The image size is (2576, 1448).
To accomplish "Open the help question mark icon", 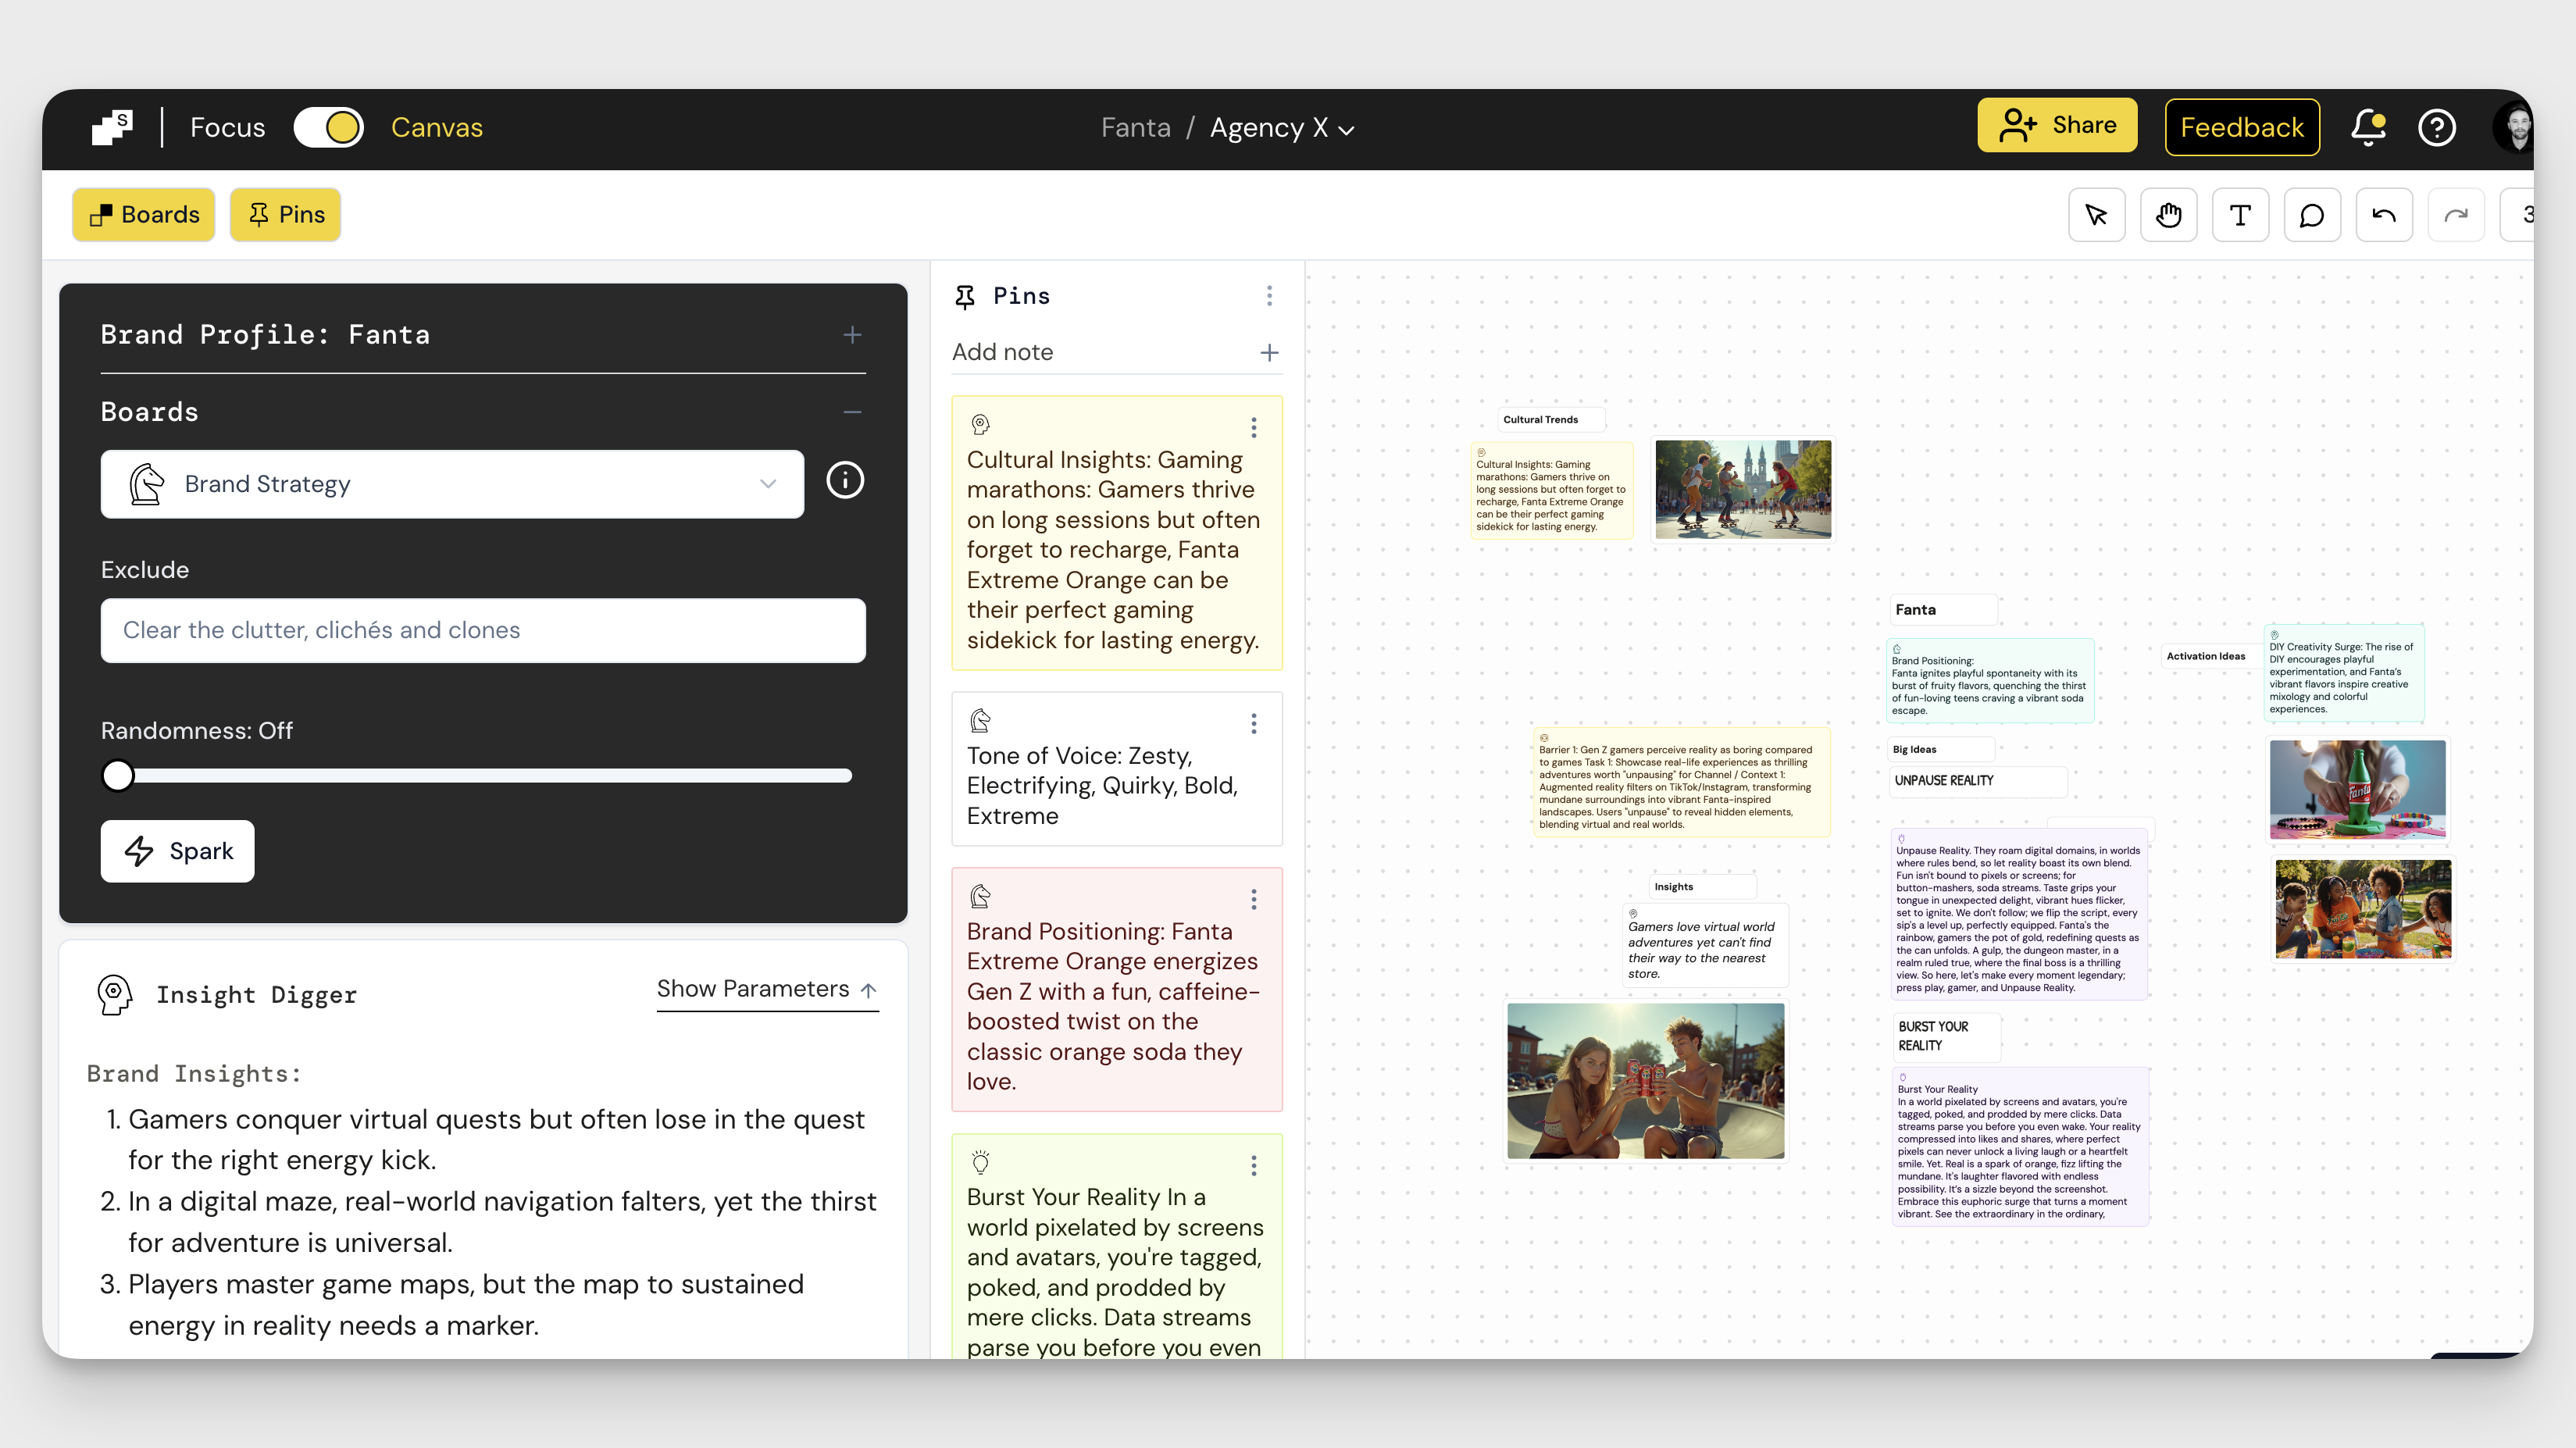I will pyautogui.click(x=2436, y=128).
